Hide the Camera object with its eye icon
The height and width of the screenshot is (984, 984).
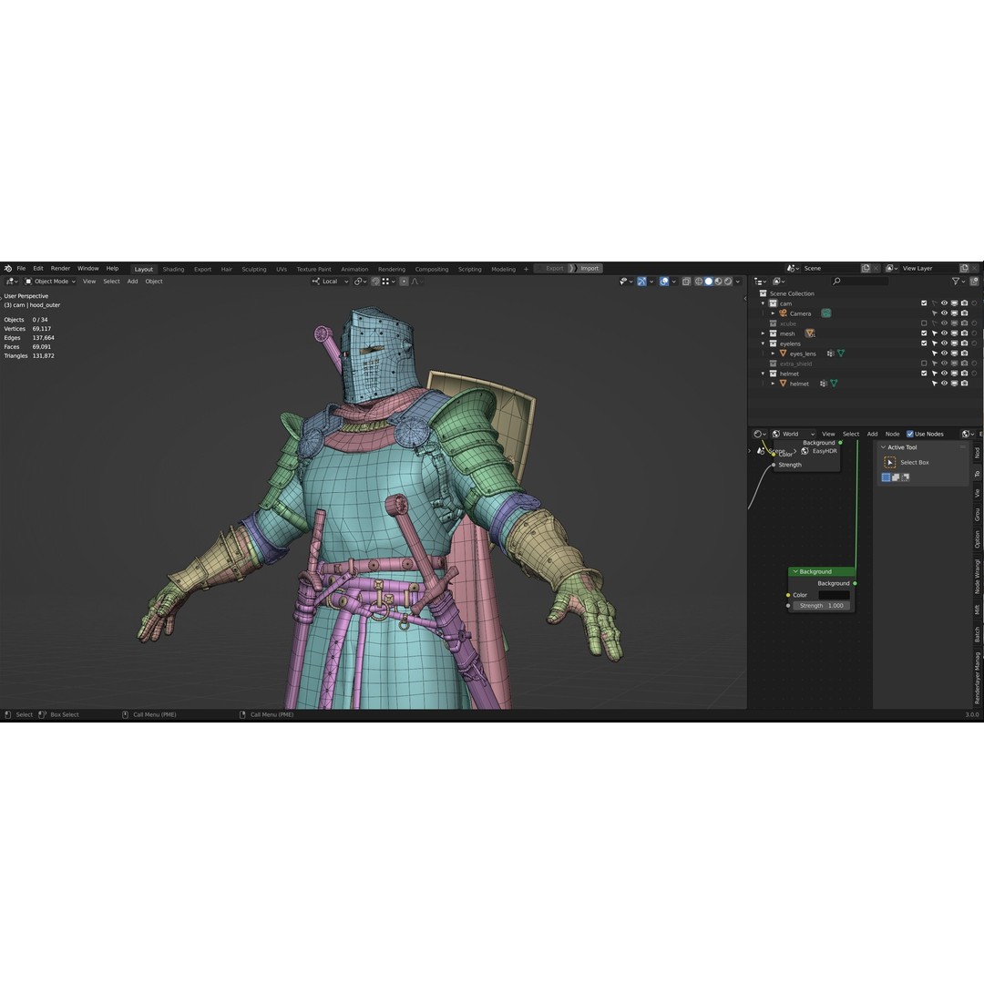click(x=944, y=313)
